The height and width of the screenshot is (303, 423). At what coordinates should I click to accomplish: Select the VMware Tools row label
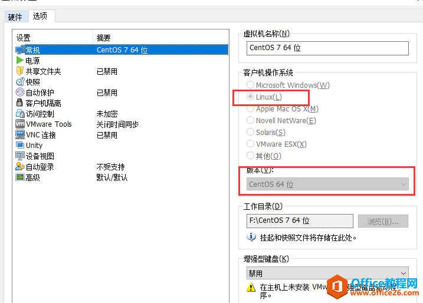click(49, 124)
